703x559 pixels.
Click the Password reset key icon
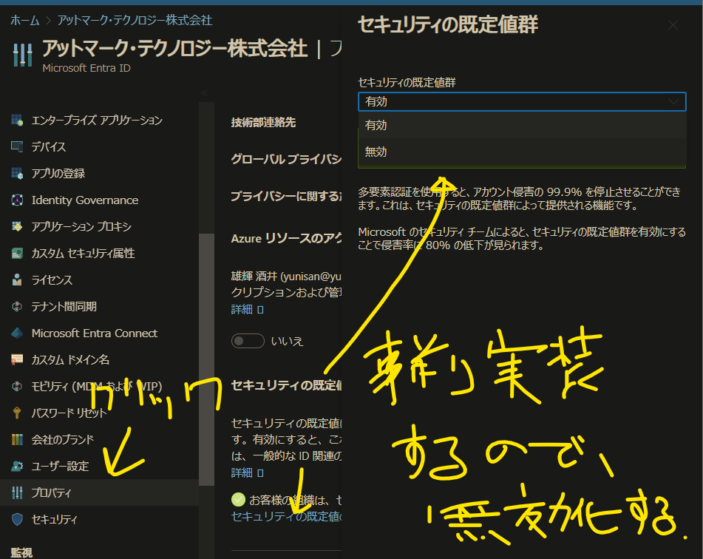pyautogui.click(x=17, y=413)
